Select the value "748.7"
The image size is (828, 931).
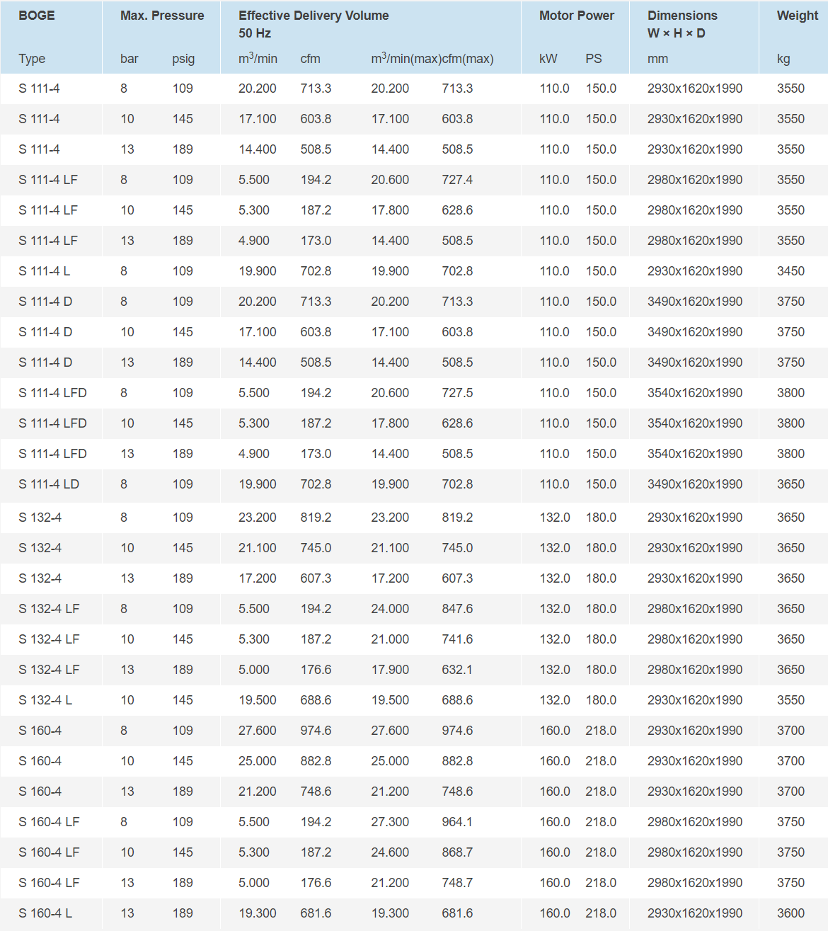(457, 883)
